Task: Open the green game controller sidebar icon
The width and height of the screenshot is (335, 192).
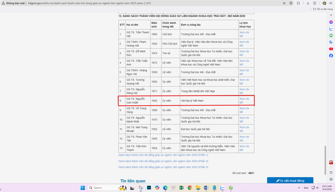Action: point(331,36)
